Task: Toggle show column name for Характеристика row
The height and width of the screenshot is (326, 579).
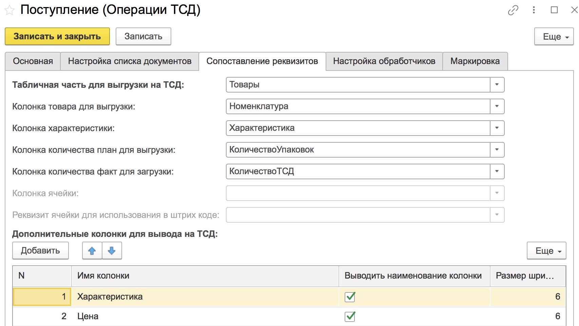Action: point(350,297)
